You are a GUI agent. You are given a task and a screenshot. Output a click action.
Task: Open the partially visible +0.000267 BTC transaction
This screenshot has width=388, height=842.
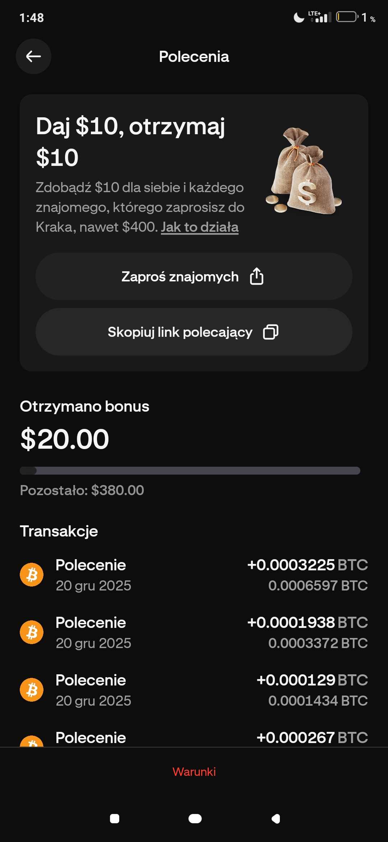194,738
